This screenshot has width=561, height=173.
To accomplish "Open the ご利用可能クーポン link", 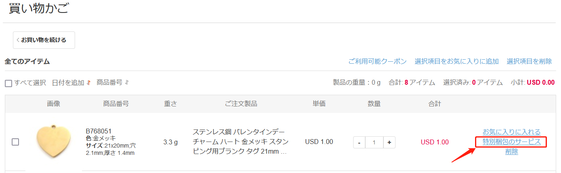I will click(377, 61).
